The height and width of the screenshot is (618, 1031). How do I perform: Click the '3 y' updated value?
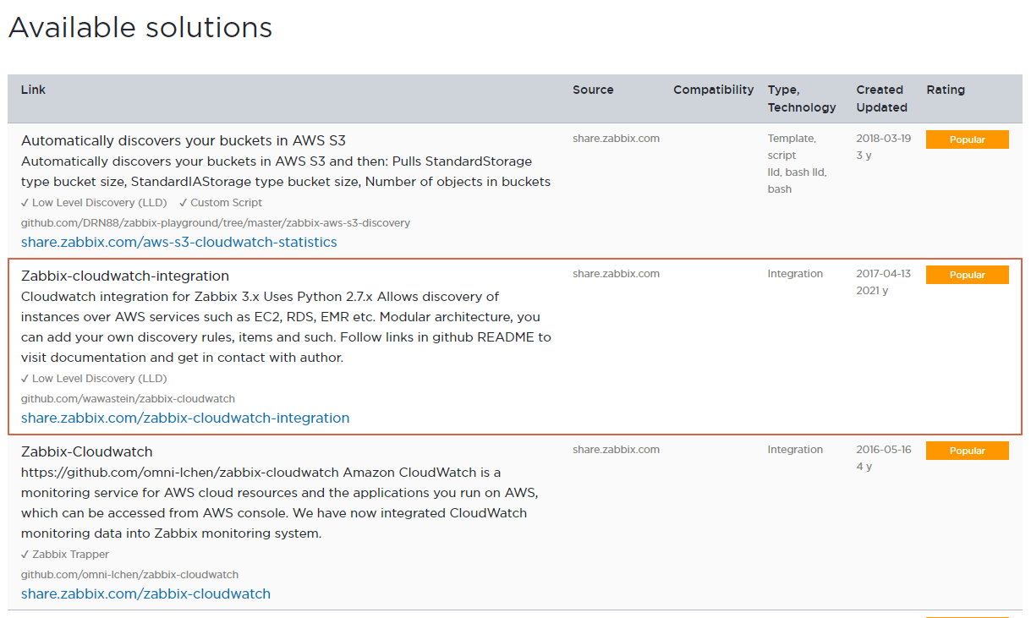click(864, 156)
